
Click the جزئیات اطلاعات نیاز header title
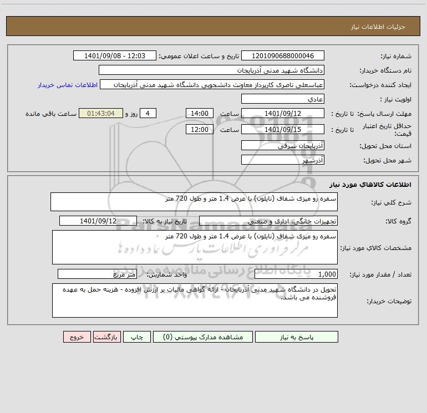pos(378,27)
